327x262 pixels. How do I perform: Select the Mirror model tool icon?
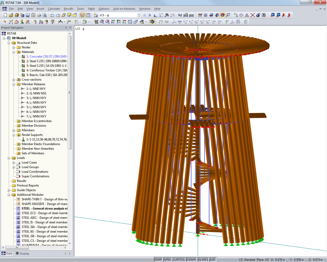(247, 15)
